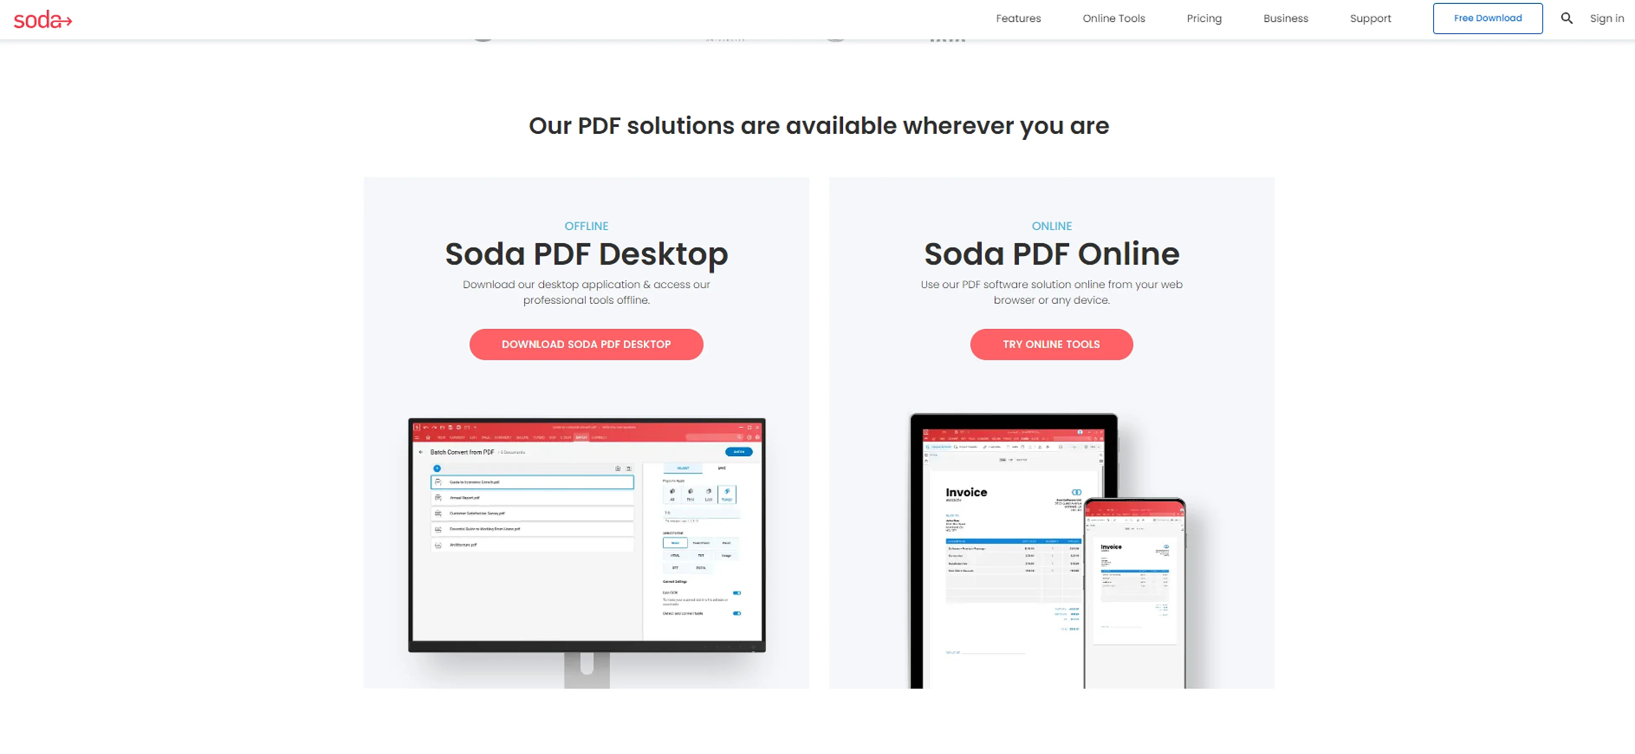1635x754 pixels.
Task: Click the Pricing tab
Action: click(1202, 19)
